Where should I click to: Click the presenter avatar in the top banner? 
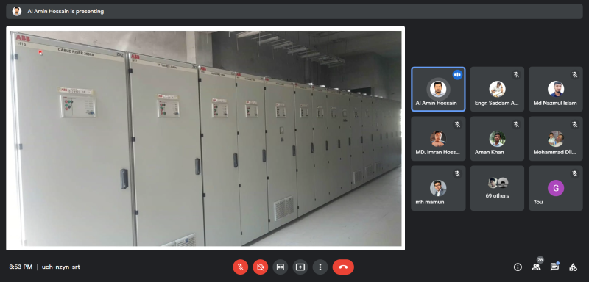(x=17, y=11)
